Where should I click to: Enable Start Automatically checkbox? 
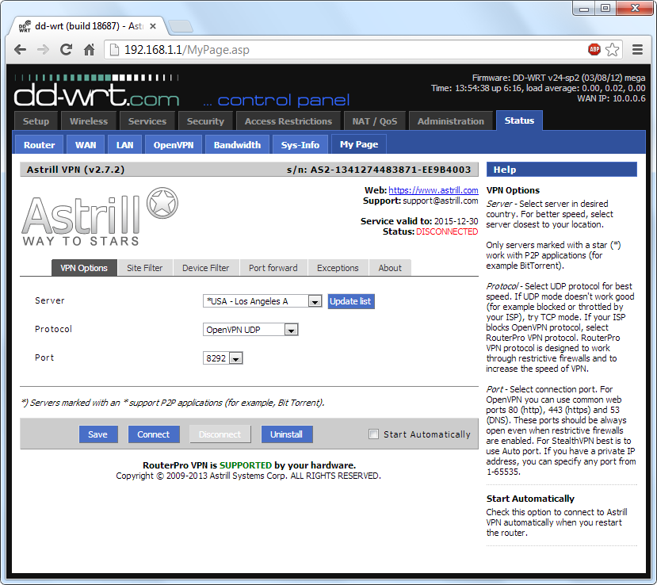point(373,434)
